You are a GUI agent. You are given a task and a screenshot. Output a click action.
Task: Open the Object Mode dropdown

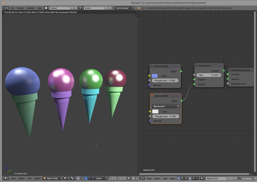tap(53, 178)
